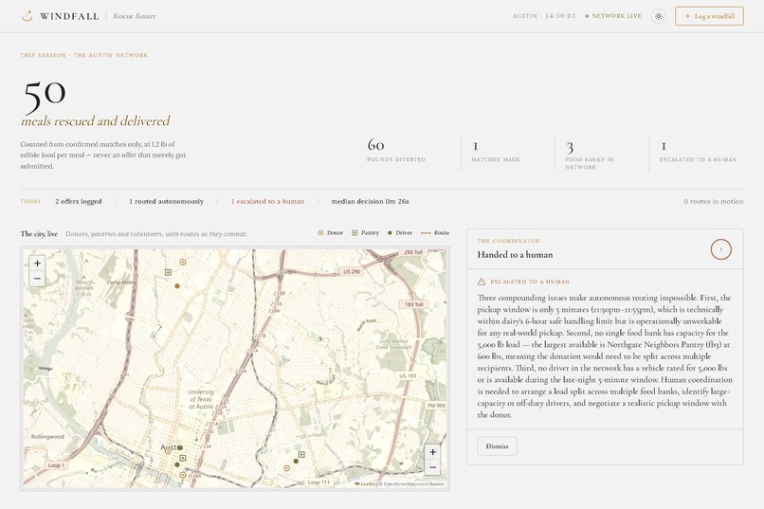
Task: Click the Network Live status indicator
Action: click(613, 16)
